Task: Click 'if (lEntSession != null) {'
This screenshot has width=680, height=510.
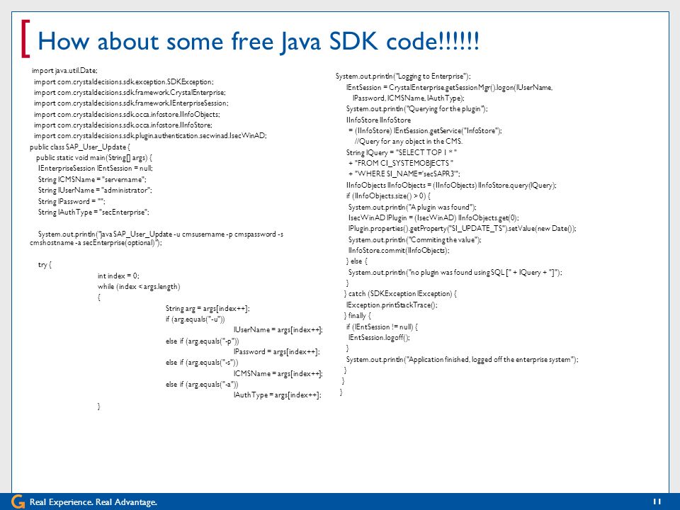Action: pyautogui.click(x=382, y=327)
